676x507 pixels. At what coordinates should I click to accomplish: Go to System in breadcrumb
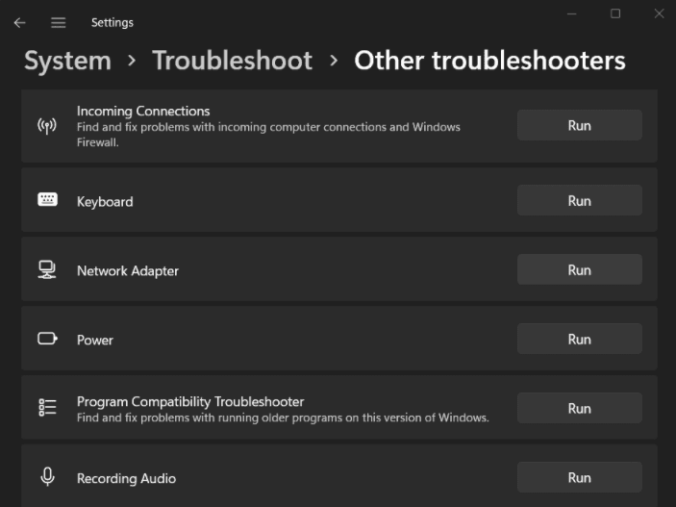(67, 61)
